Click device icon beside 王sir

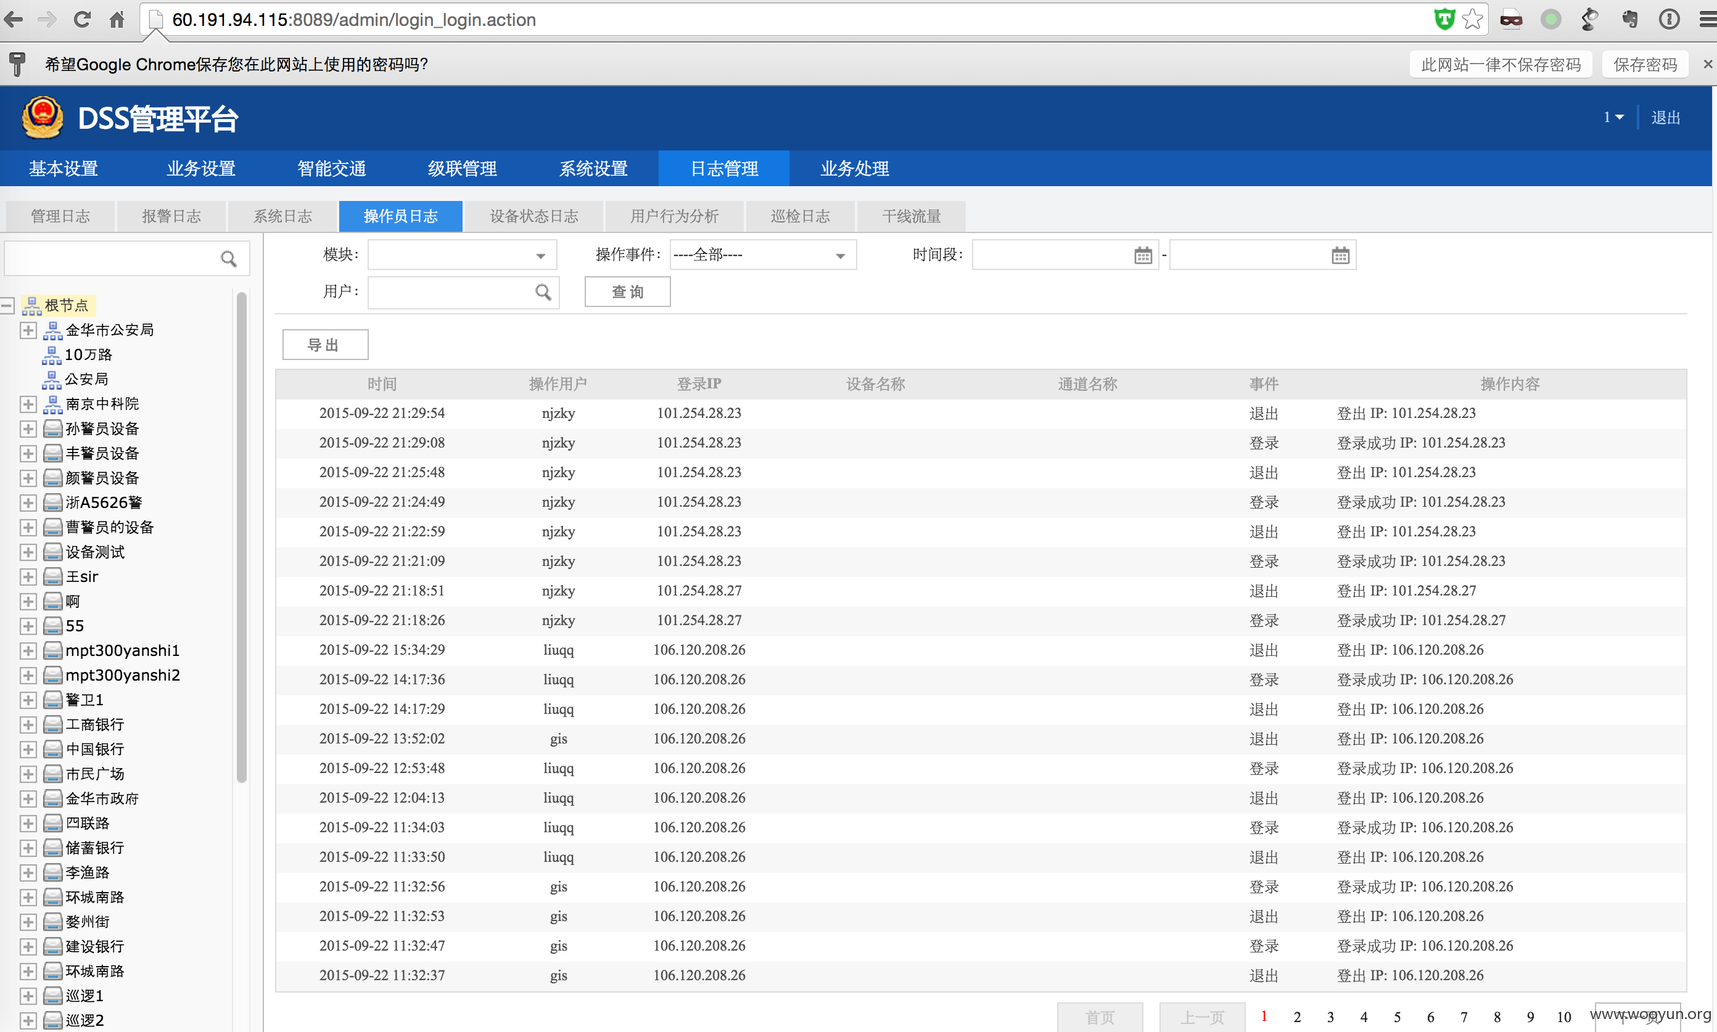[x=53, y=576]
